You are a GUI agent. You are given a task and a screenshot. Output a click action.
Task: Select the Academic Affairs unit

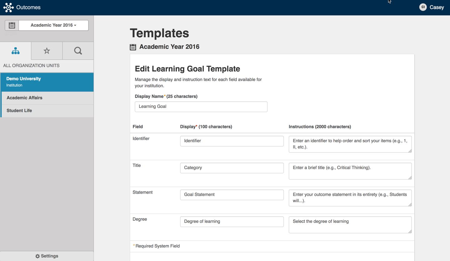(47, 98)
